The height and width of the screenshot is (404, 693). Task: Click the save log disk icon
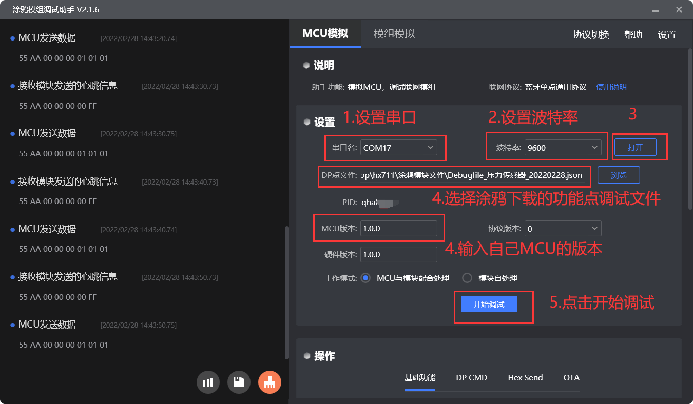click(x=239, y=382)
